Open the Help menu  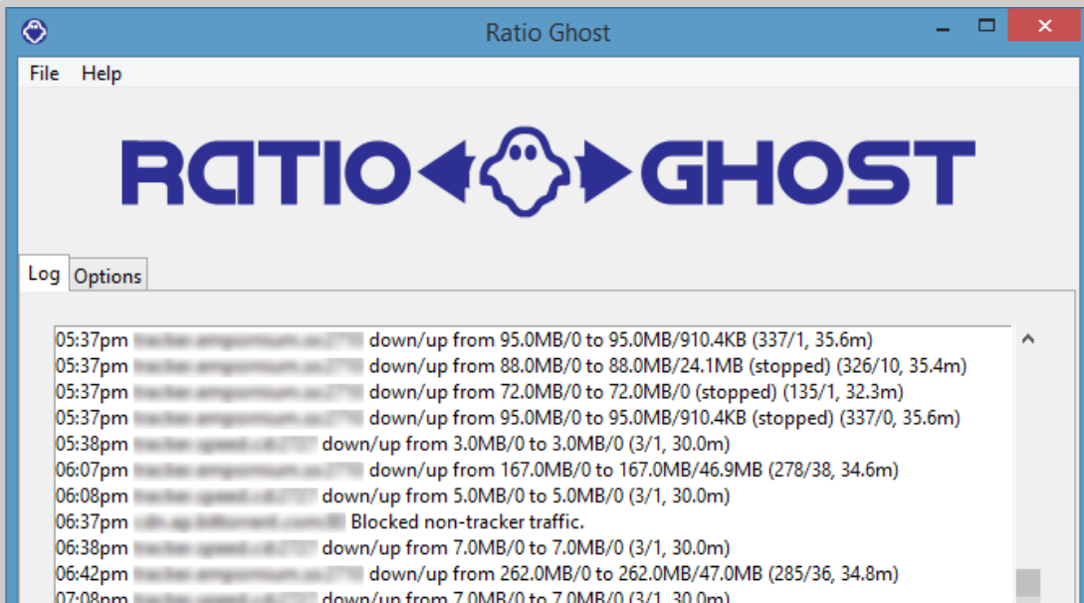[104, 73]
